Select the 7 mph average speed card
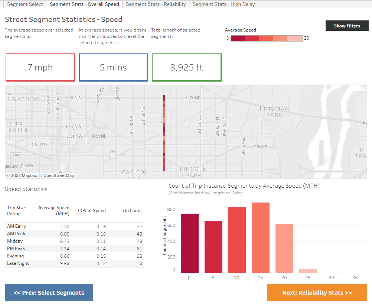This screenshot has height=306, width=372. pyautogui.click(x=40, y=67)
